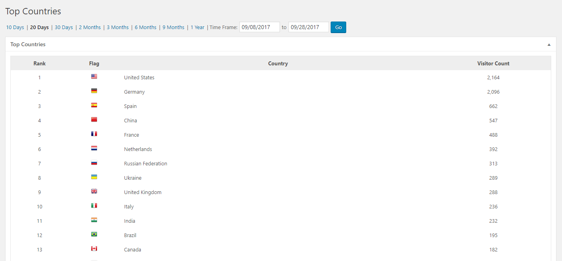The width and height of the screenshot is (562, 261).
Task: Click visitor count 195
Action: point(493,235)
